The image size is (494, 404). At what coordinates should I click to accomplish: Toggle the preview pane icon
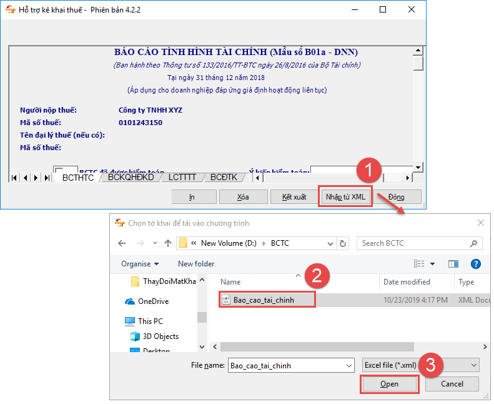pos(453,264)
